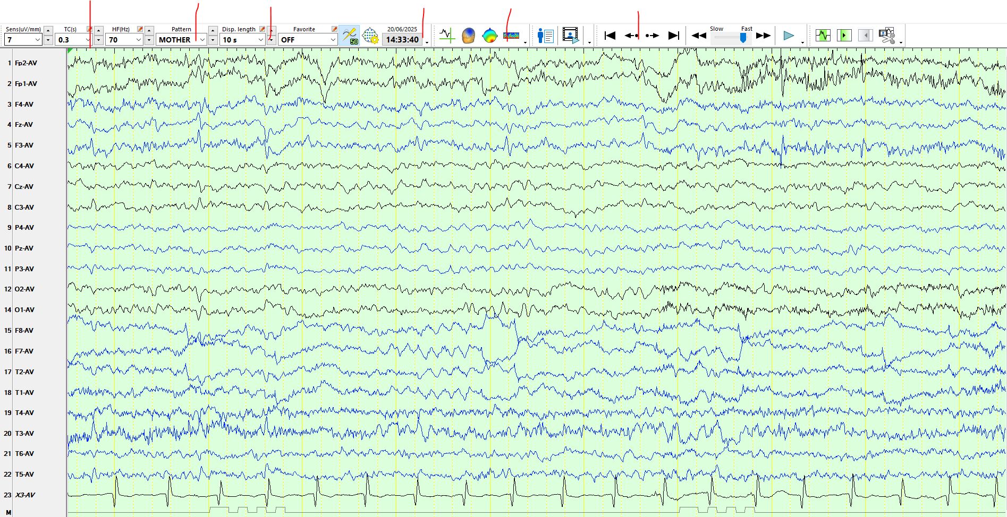This screenshot has width=1007, height=517.
Task: Step the TC(s) value up
Action: coord(99,30)
